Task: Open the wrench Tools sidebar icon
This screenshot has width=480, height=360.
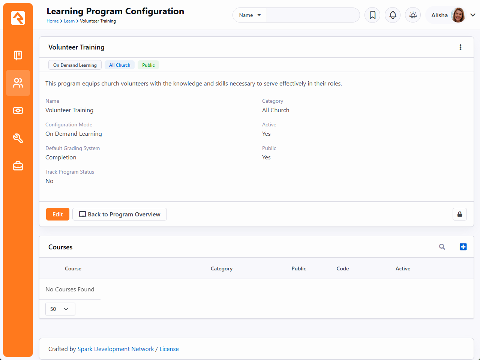Action: tap(18, 138)
